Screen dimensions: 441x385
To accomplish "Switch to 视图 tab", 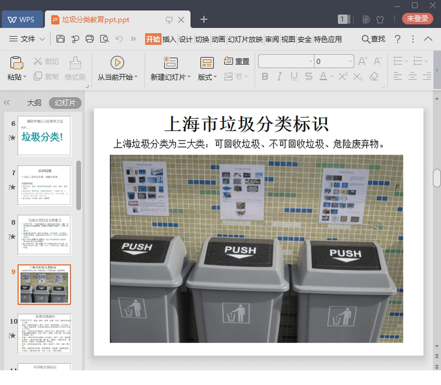I will (288, 39).
